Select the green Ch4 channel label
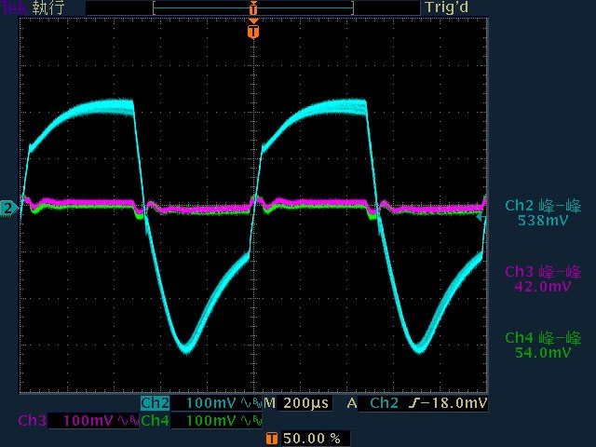The image size is (596, 447). pyautogui.click(x=155, y=421)
